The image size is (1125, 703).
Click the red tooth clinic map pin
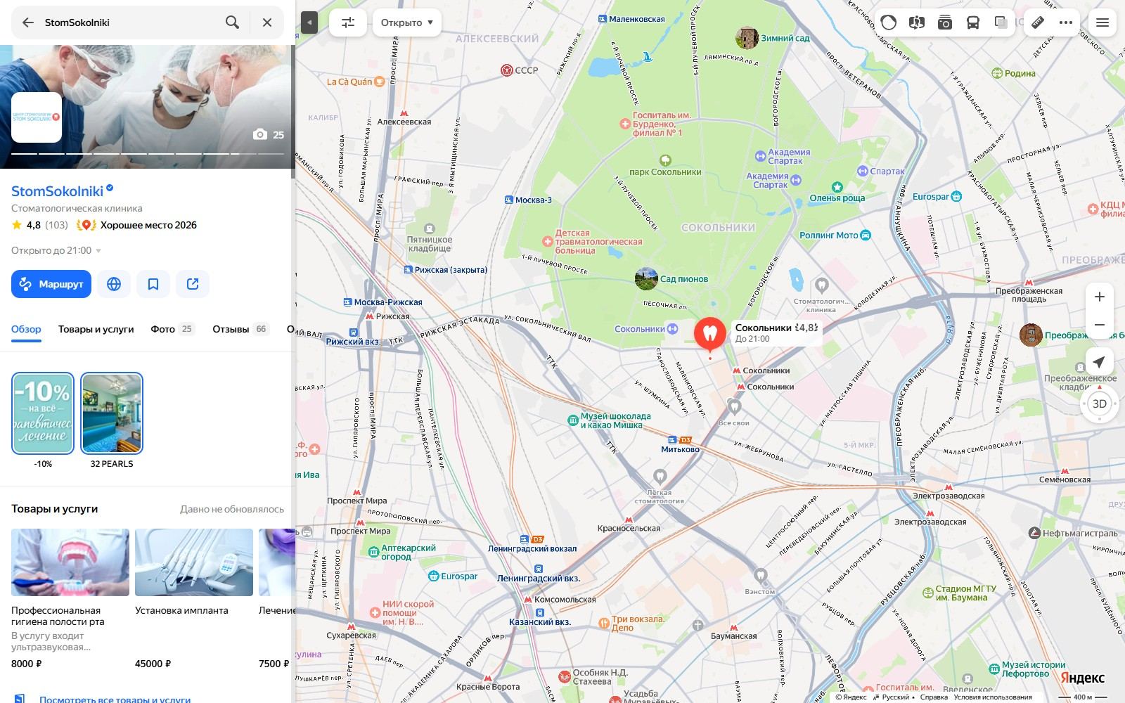pyautogui.click(x=710, y=335)
